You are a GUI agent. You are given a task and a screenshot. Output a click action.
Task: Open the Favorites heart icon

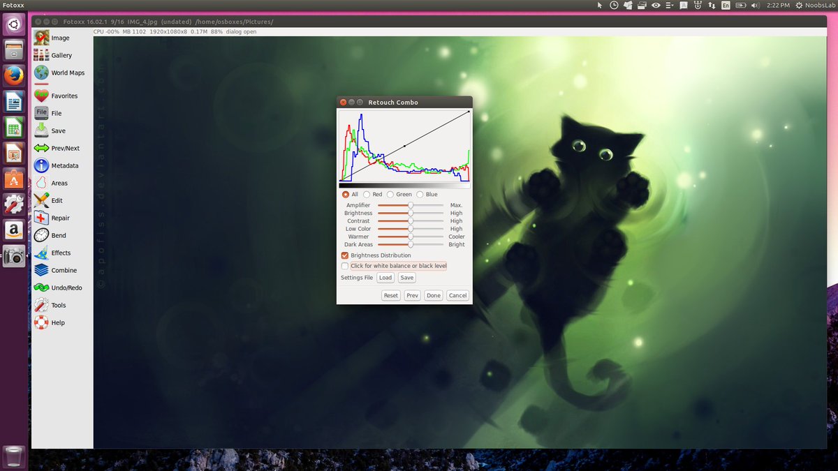point(41,96)
